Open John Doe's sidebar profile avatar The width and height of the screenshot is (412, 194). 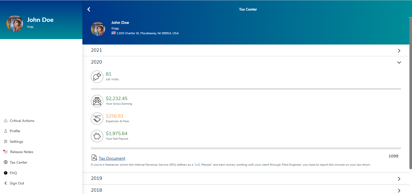coord(15,23)
